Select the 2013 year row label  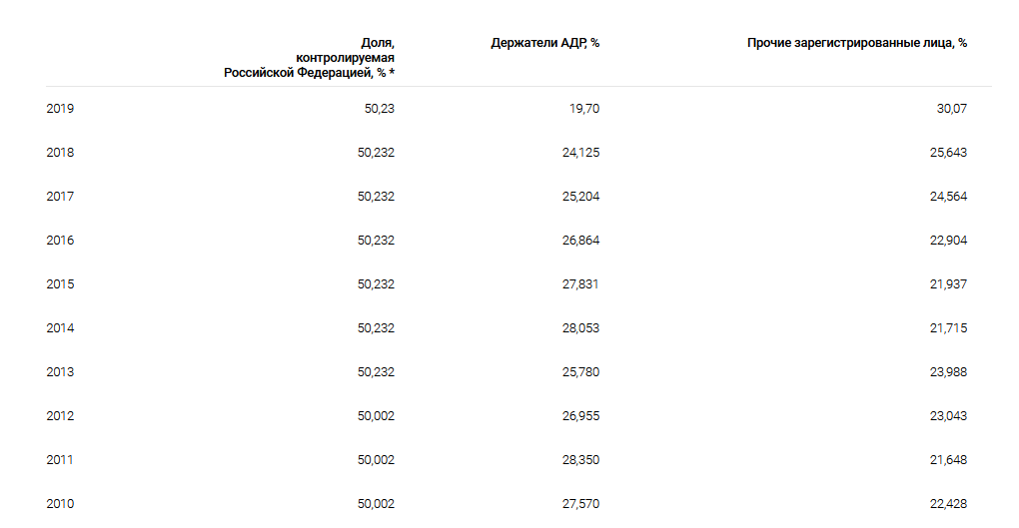[60, 372]
